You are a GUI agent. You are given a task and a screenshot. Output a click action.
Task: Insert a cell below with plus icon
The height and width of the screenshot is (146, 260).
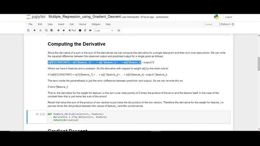click(35, 30)
